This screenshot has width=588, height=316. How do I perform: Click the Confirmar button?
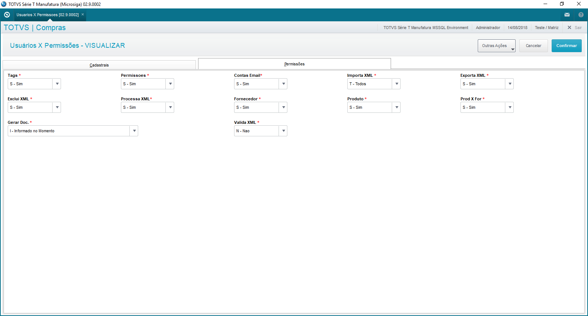[x=566, y=46]
